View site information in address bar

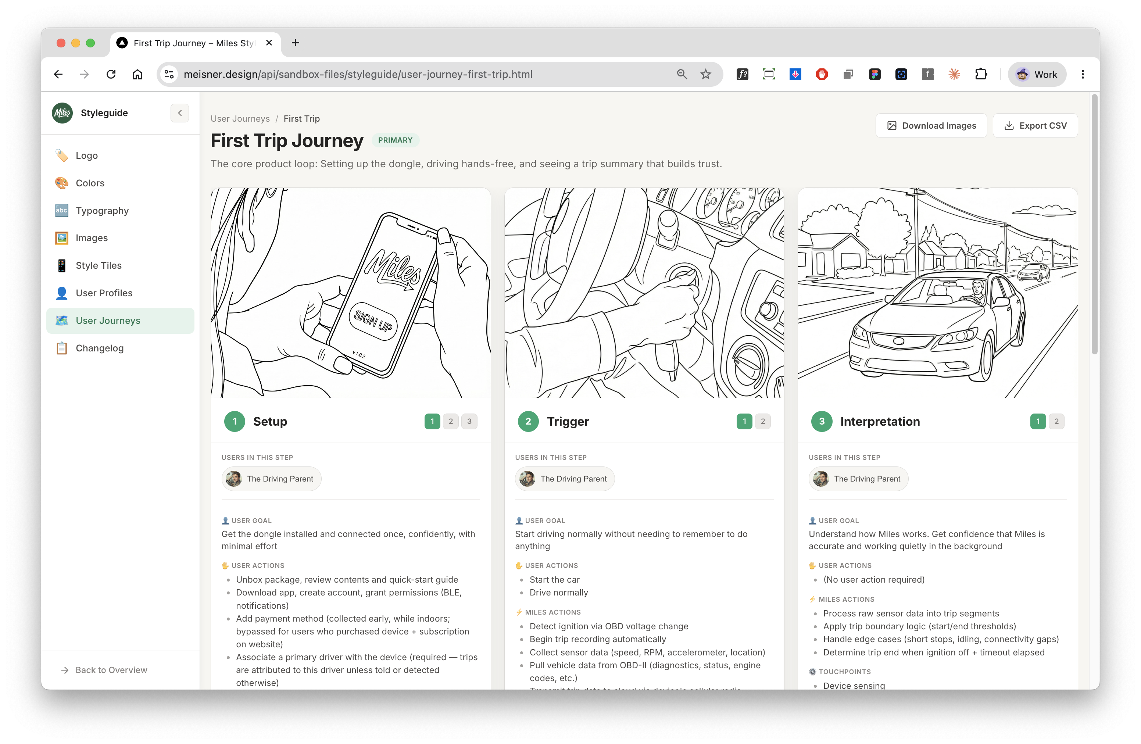[169, 74]
